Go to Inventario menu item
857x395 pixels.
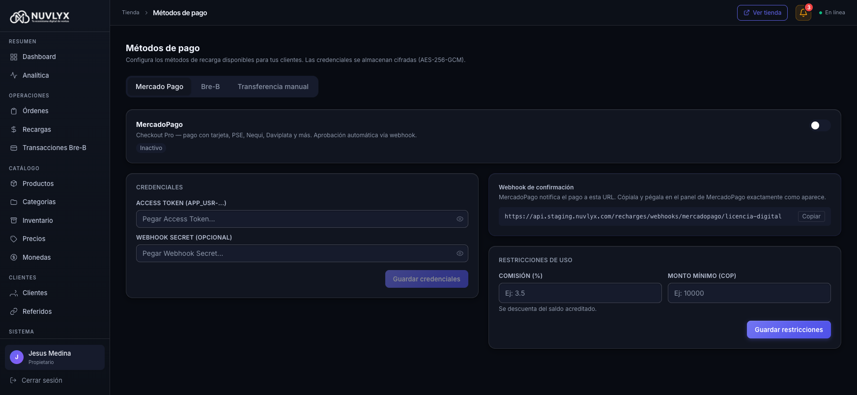[55, 220]
